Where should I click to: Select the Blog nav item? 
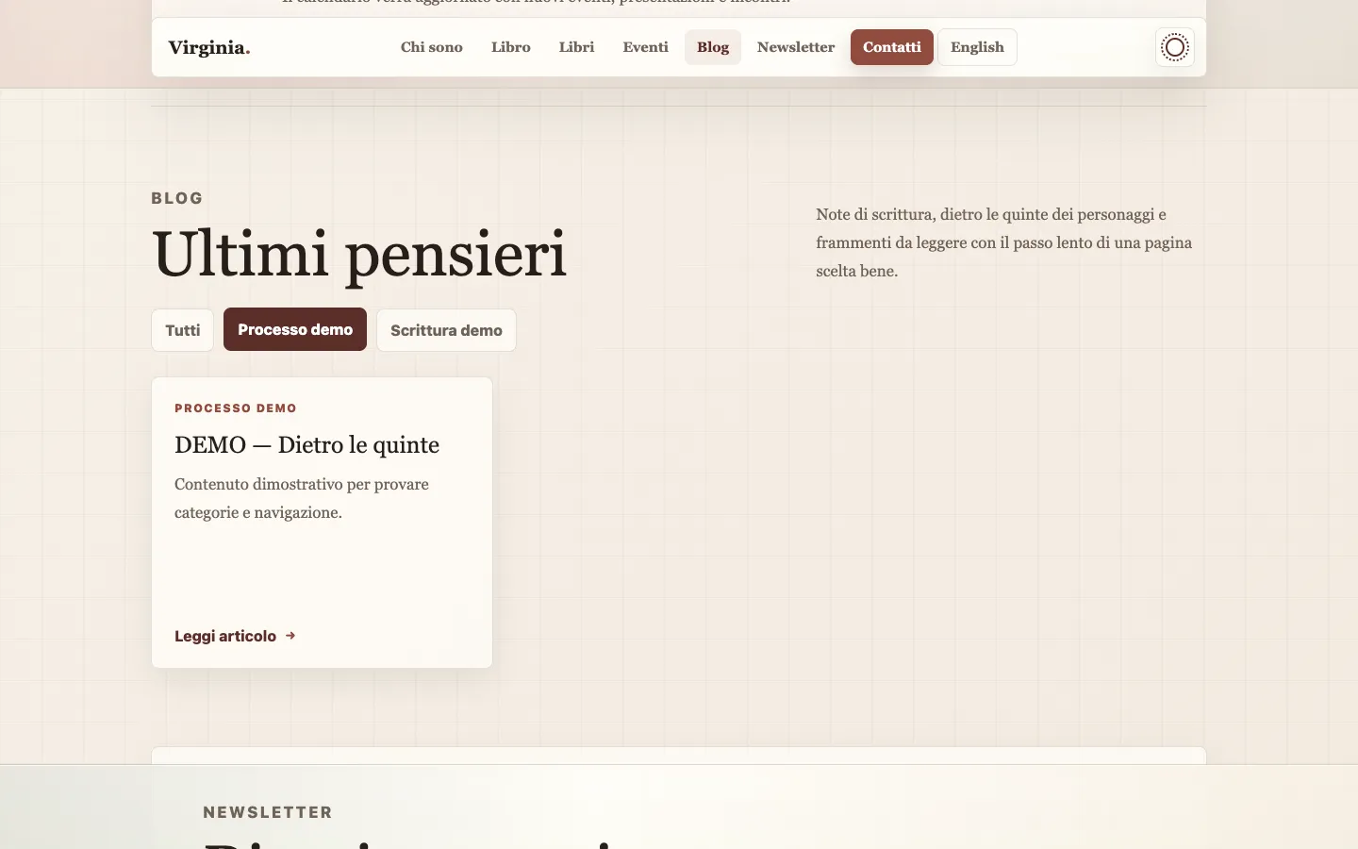pyautogui.click(x=713, y=47)
